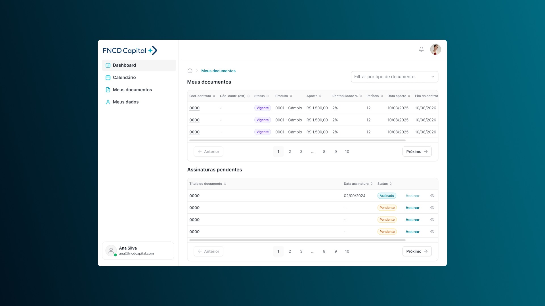Click the 02/09/2024 signature date
Image resolution: width=545 pixels, height=306 pixels.
(355, 196)
